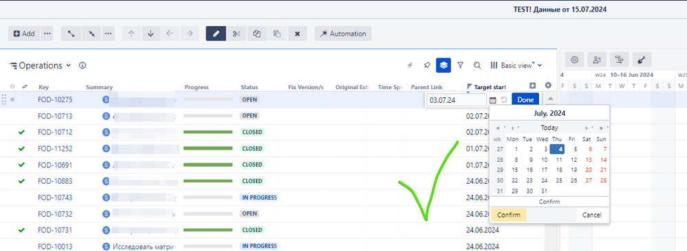The height and width of the screenshot is (251, 687).
Task: Click the Add button in the toolbar
Action: [x=24, y=34]
